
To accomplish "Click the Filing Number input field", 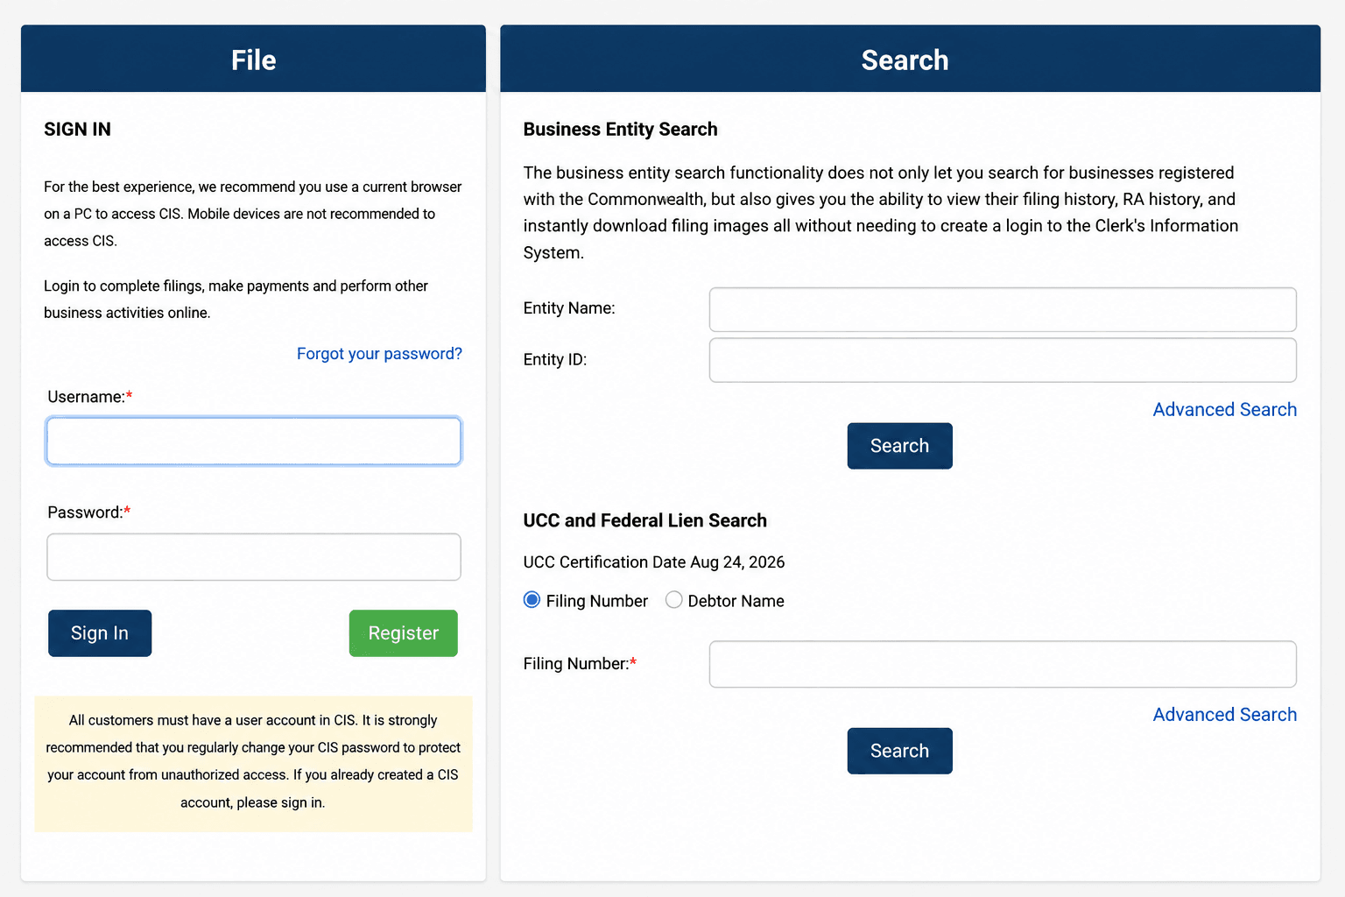I will click(x=1003, y=664).
